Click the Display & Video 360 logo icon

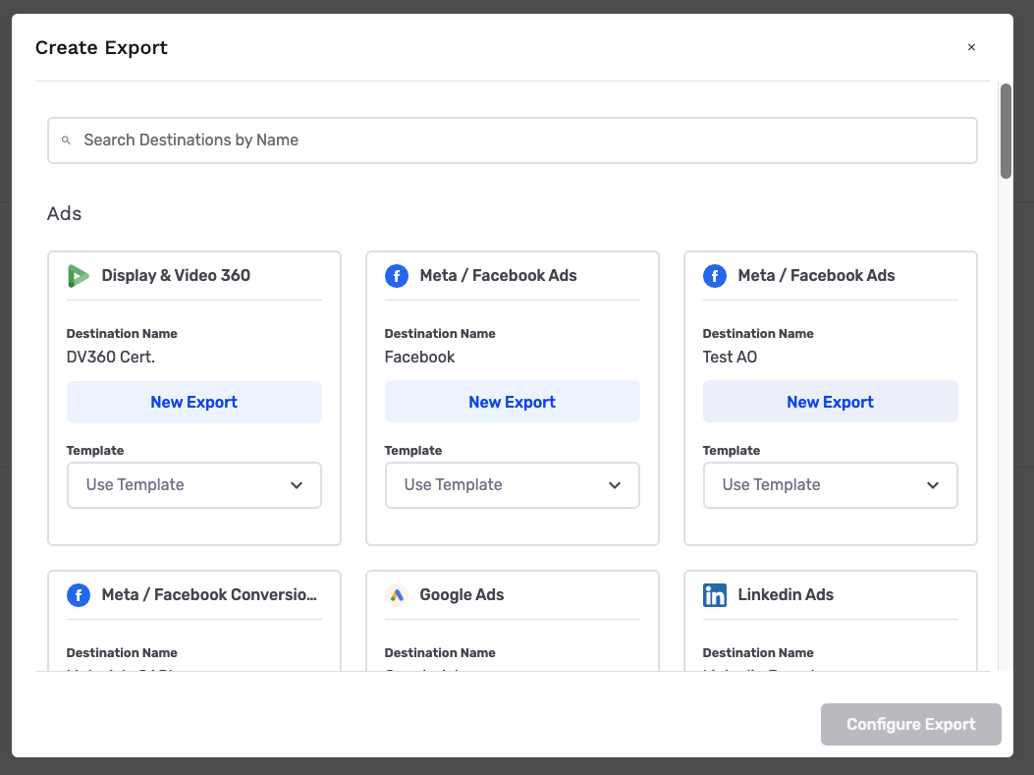(x=78, y=276)
